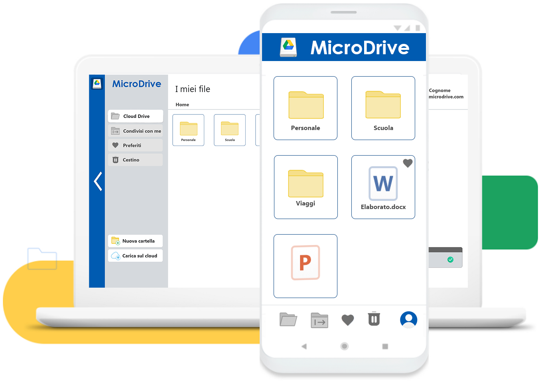The width and height of the screenshot is (542, 383).
Task: Open shared files icon in phone bottom bar
Action: pos(319,320)
